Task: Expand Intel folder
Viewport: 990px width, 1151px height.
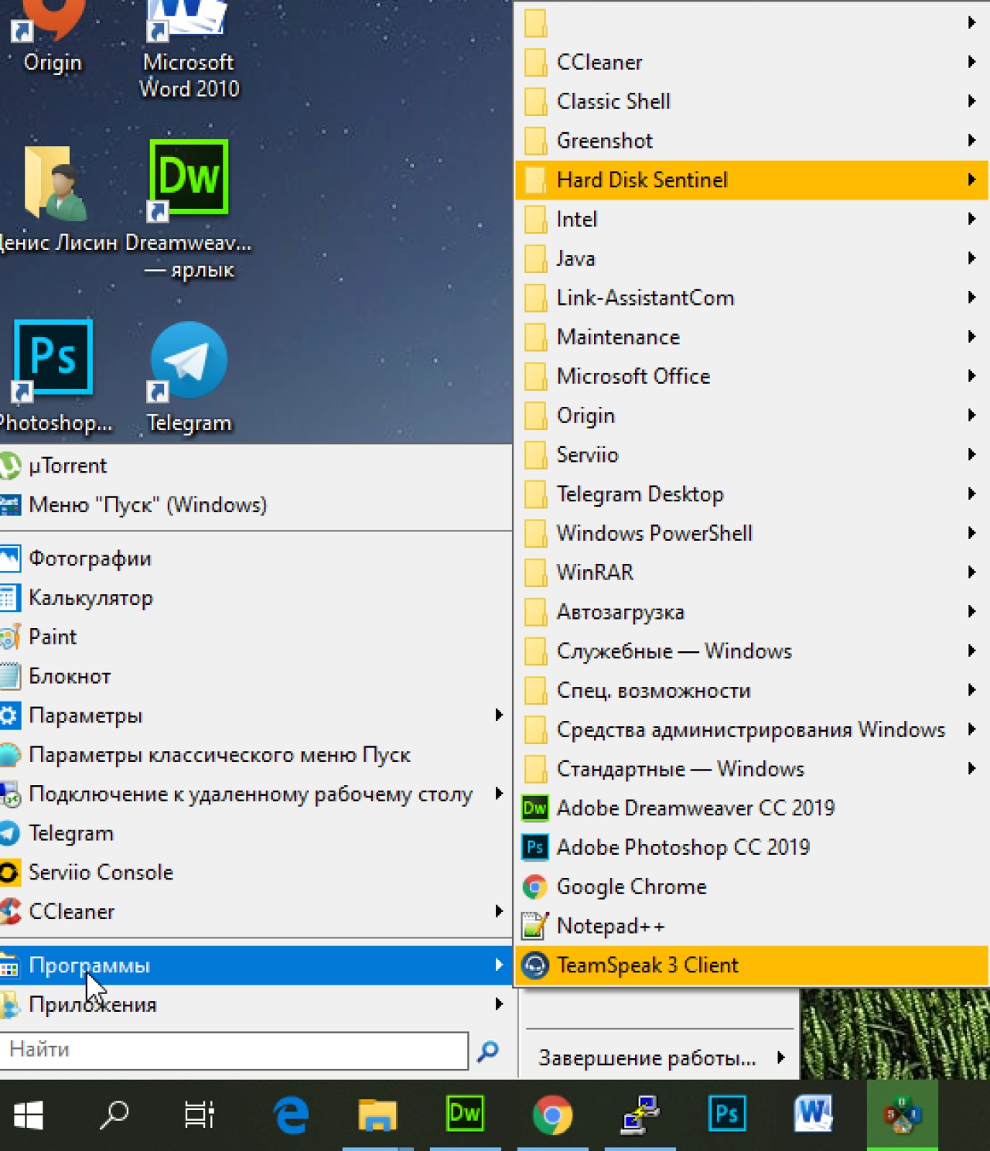Action: [752, 219]
